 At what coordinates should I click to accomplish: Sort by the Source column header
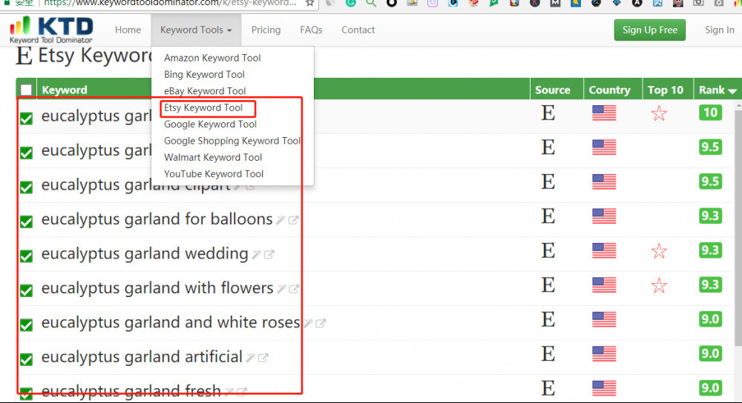pos(552,90)
